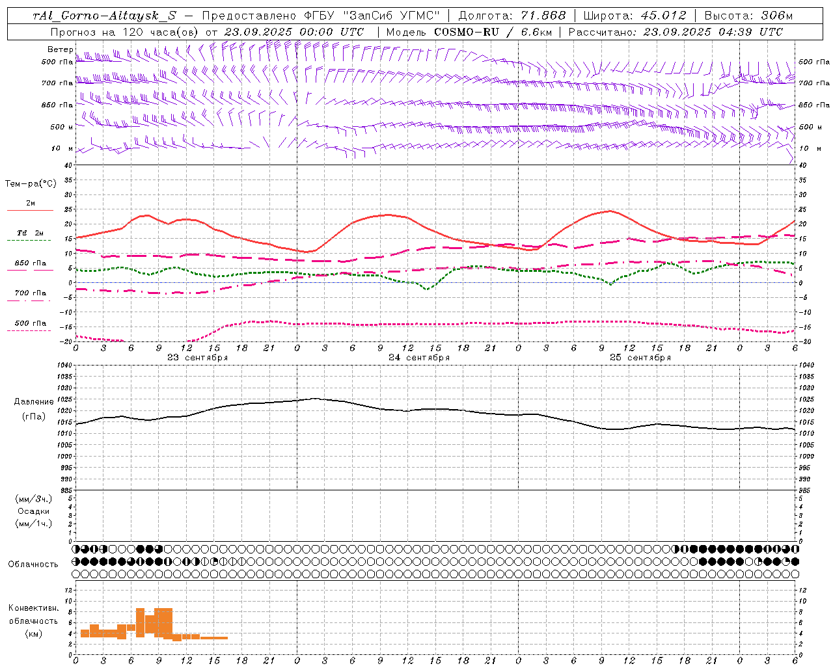Image resolution: width=833 pixels, height=666 pixels.
Task: Click the dash-dot 700 гПа temperature legend line
Action: click(29, 300)
